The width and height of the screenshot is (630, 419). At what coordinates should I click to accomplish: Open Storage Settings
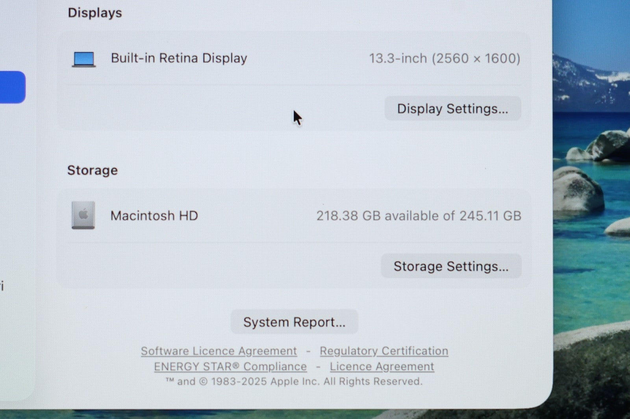coord(451,266)
